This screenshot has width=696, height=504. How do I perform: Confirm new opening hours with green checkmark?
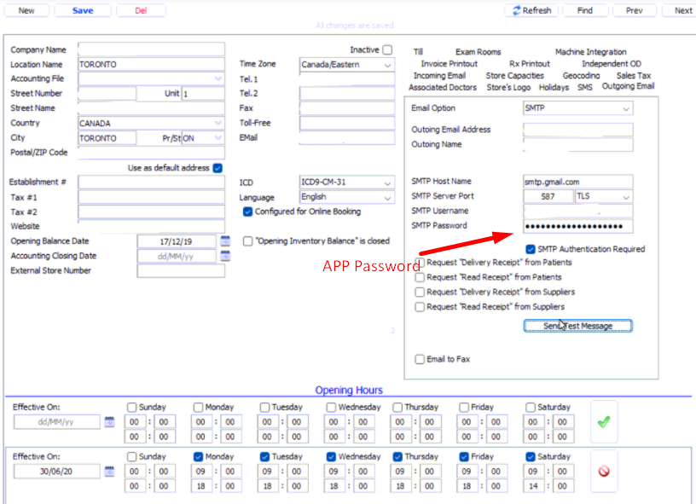tap(604, 422)
